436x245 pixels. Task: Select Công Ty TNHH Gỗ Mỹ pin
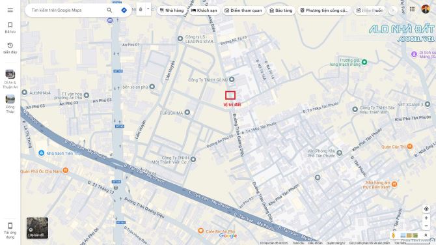click(232, 79)
